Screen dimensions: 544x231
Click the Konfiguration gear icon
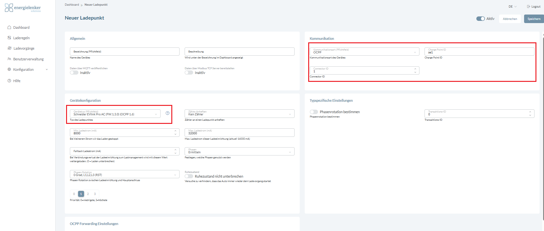[9, 70]
